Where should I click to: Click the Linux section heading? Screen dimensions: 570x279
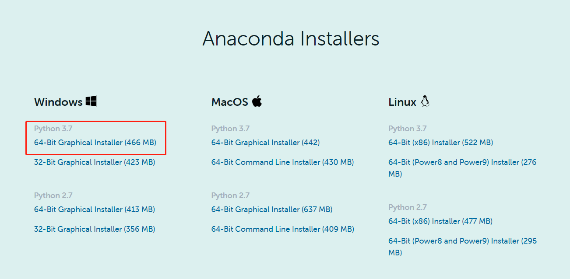click(x=402, y=101)
